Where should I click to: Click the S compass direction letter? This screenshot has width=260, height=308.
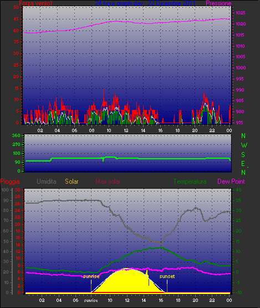click(x=243, y=155)
